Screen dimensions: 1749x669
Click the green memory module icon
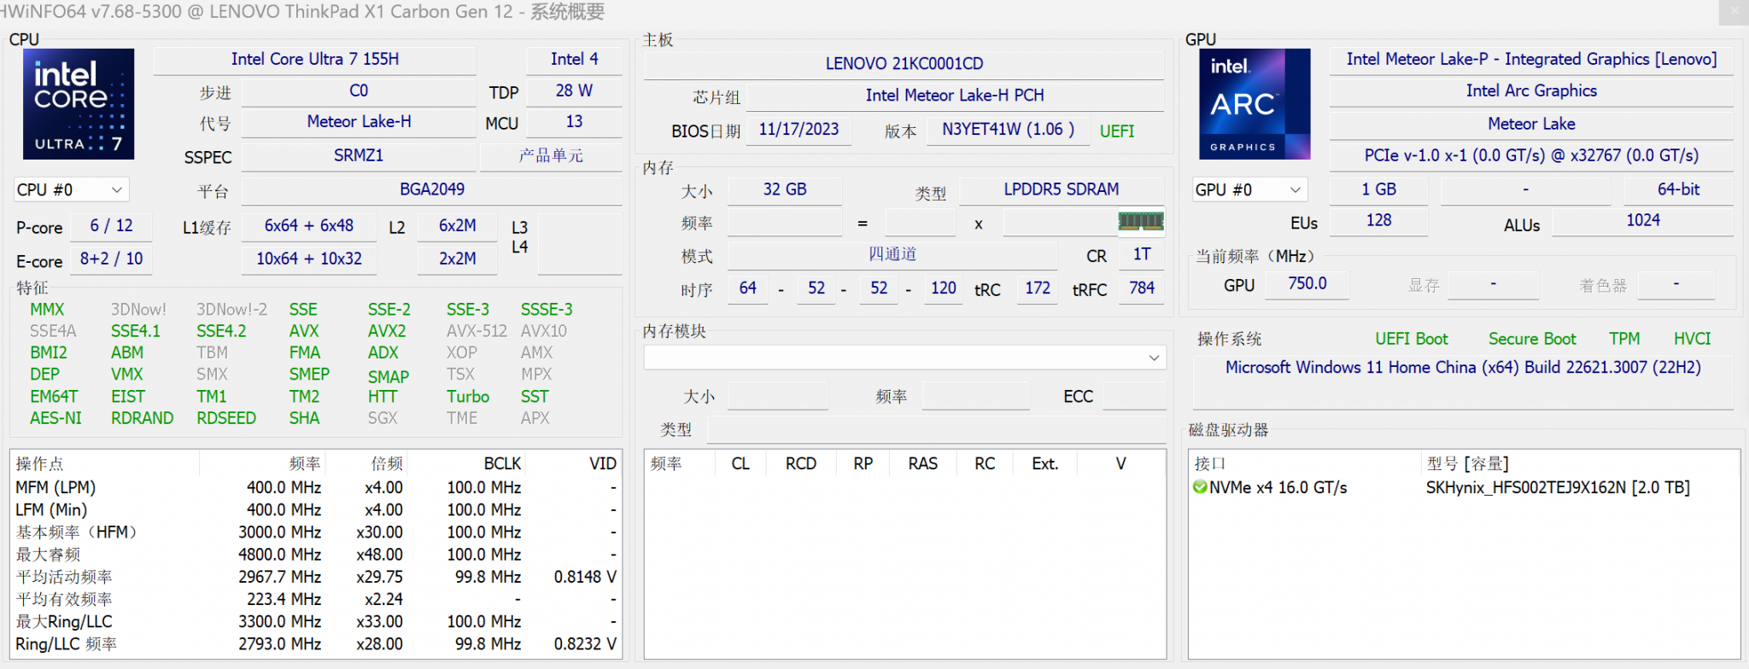pyautogui.click(x=1140, y=222)
